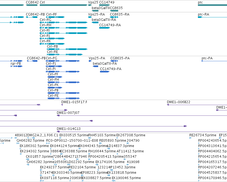
Task: Click the Cirl gene bar
Action: click(63, 5)
